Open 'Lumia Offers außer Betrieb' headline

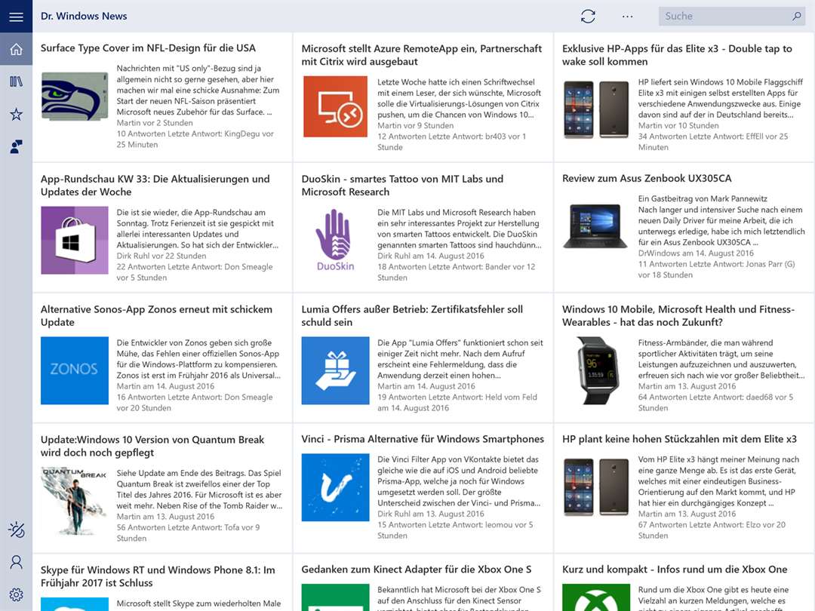[x=412, y=316]
